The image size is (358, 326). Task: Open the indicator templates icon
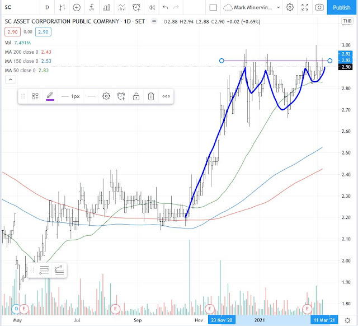coord(122,7)
